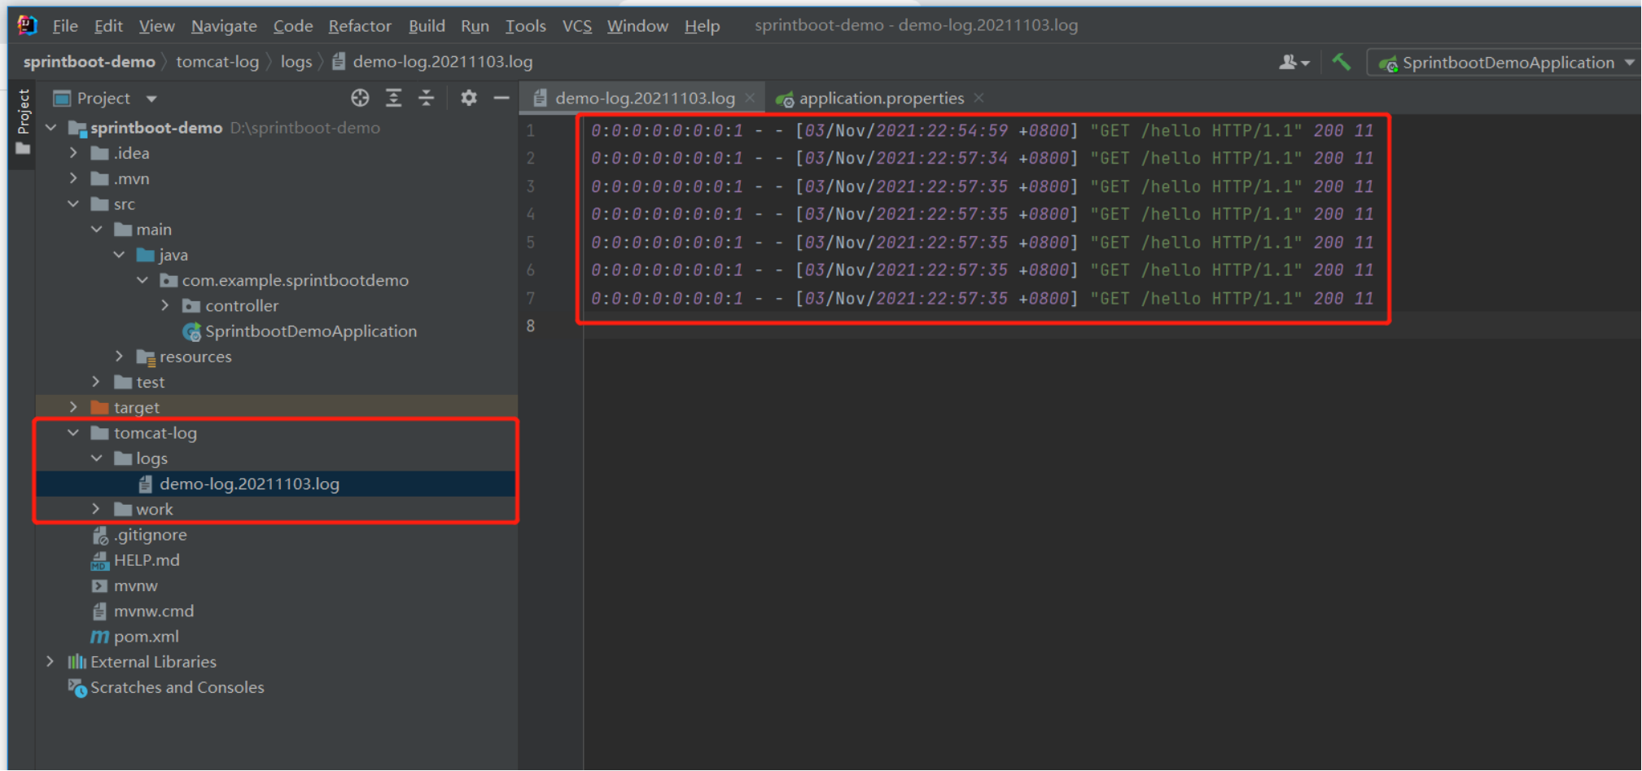Viewport: 1642px width, 771px height.
Task: Open the VCS menu
Action: click(x=577, y=26)
